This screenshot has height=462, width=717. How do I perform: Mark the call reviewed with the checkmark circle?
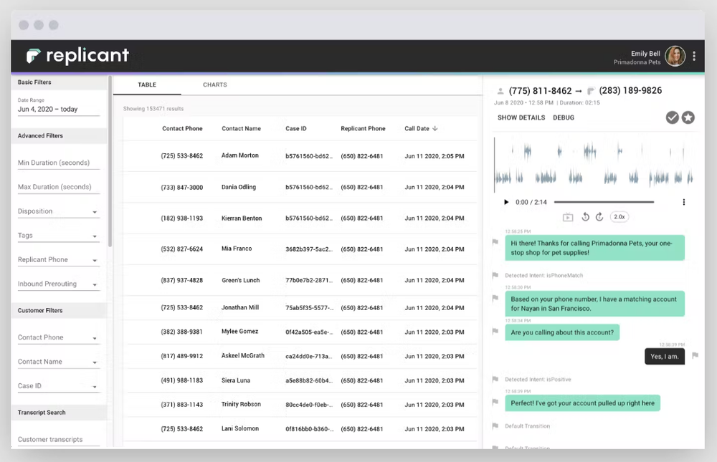pos(672,117)
